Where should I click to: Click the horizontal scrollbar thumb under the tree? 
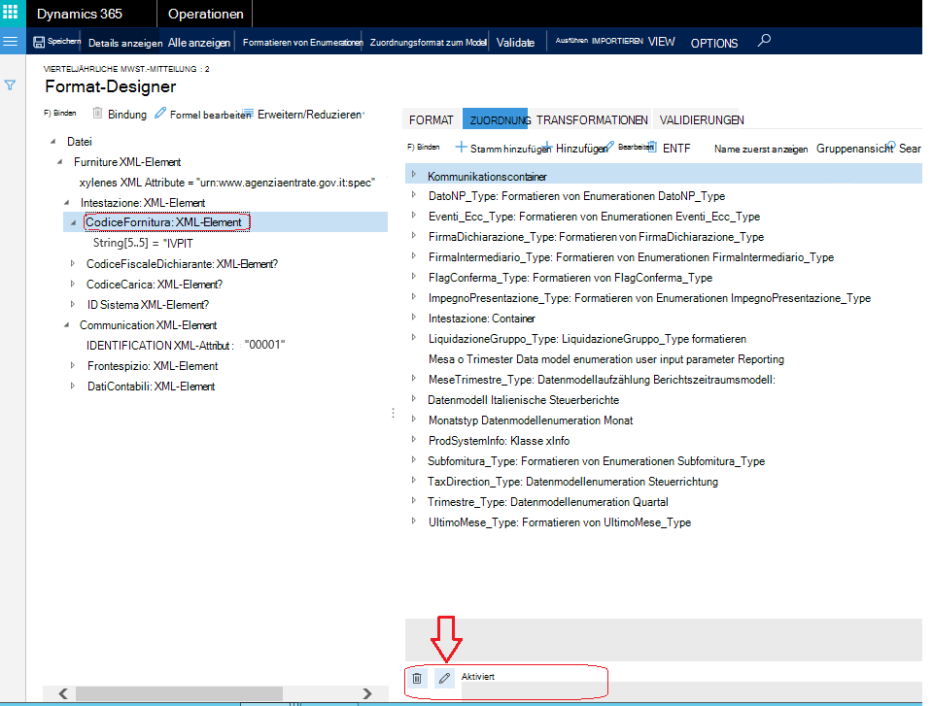click(179, 693)
